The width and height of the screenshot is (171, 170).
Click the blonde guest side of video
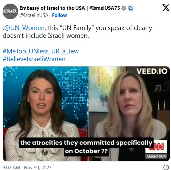click(x=129, y=114)
